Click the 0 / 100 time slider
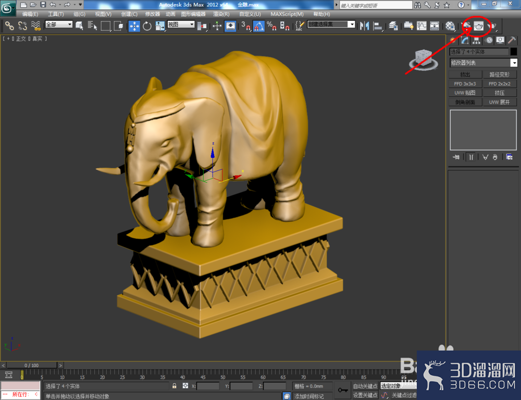521x400 pixels. (32, 365)
